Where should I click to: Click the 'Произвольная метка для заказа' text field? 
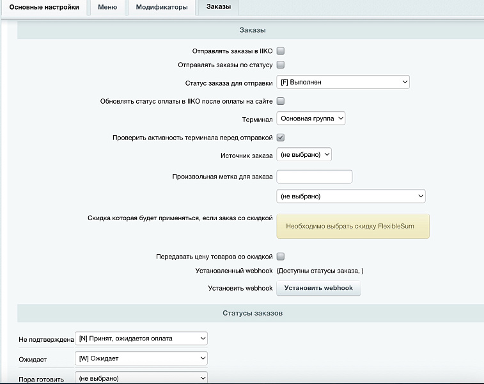[x=314, y=177]
